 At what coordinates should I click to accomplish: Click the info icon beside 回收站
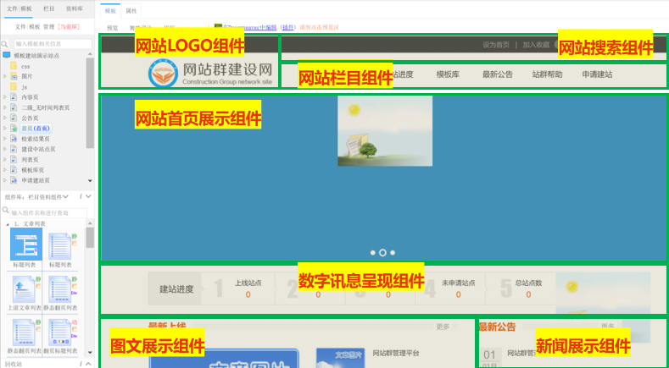point(81,364)
